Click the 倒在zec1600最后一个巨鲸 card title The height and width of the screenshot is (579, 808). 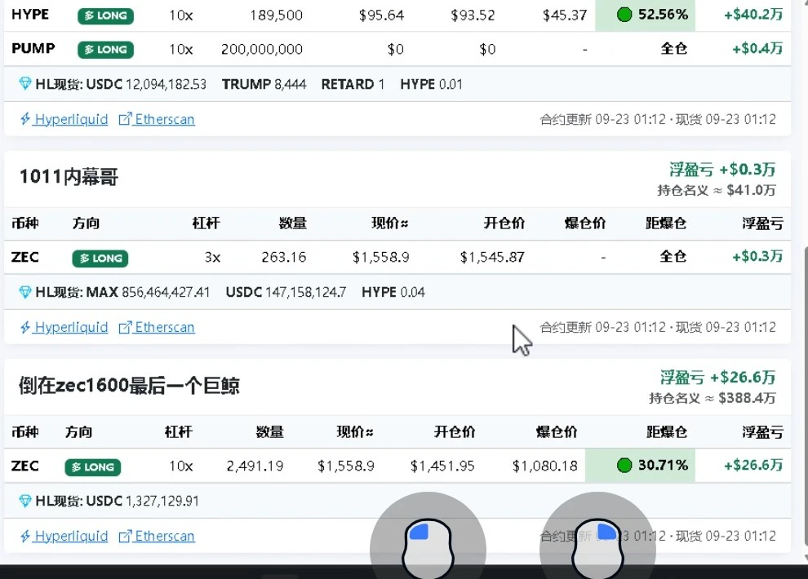(129, 386)
